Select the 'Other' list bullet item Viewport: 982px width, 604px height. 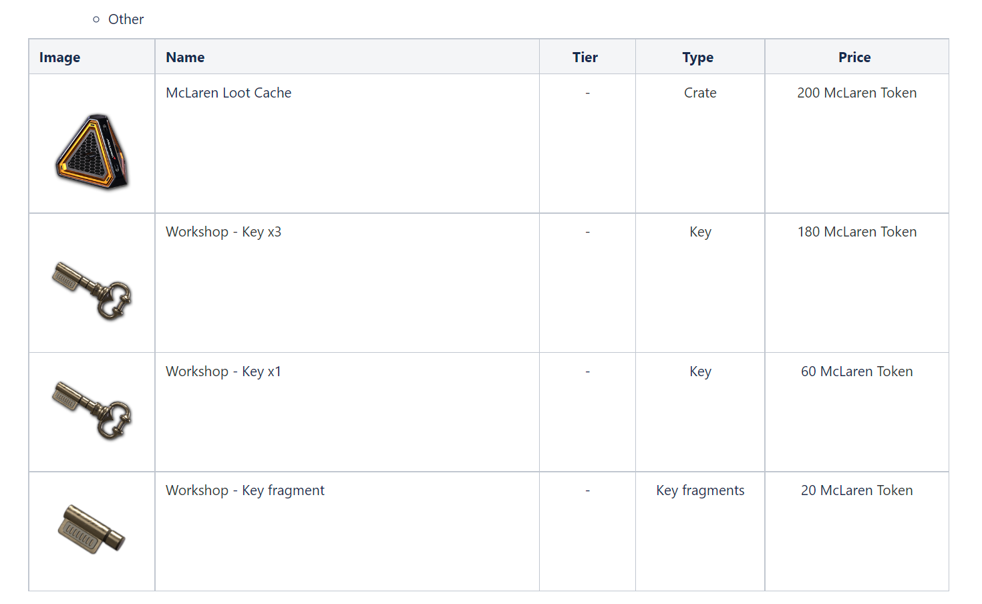point(126,19)
